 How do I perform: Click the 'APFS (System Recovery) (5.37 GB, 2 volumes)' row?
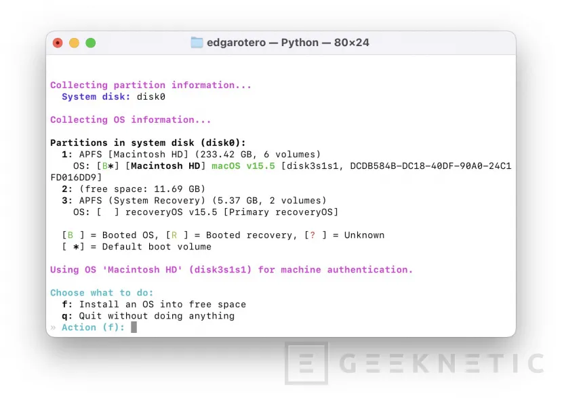coord(194,201)
